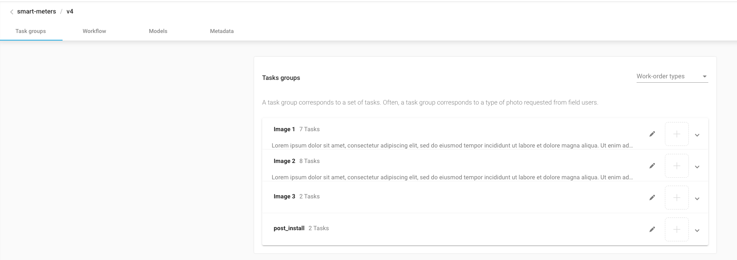Add a task to post_install group
Screen dimensions: 737x260
point(676,229)
